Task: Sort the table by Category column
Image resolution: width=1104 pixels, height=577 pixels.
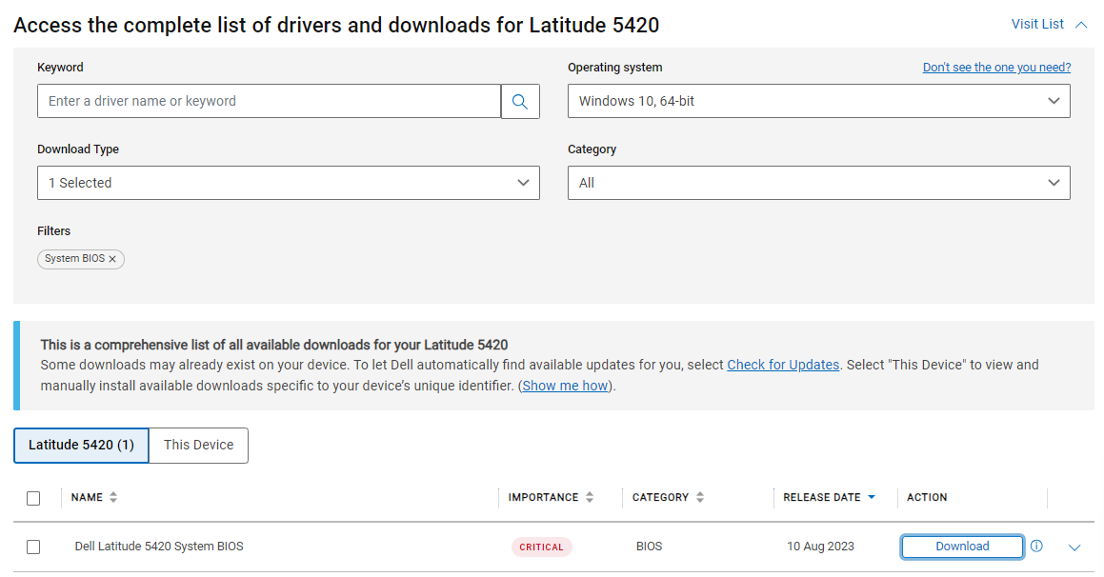Action: point(668,497)
